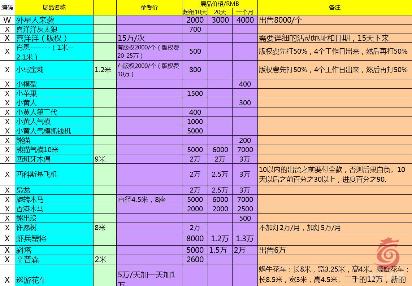Click the 6000 price for 熊猫气模10米
The image size is (412, 286).
click(x=220, y=150)
